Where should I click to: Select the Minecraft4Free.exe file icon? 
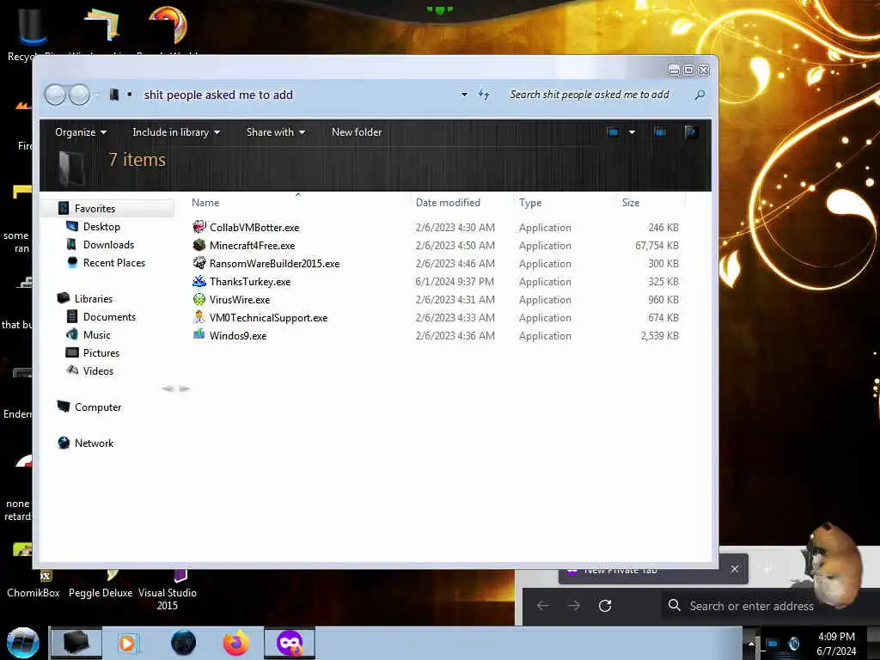199,245
